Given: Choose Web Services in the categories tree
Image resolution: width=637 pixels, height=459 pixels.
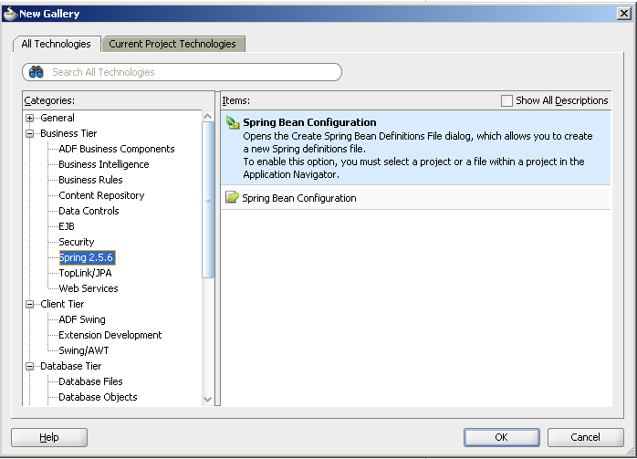Looking at the screenshot, I should 88,289.
